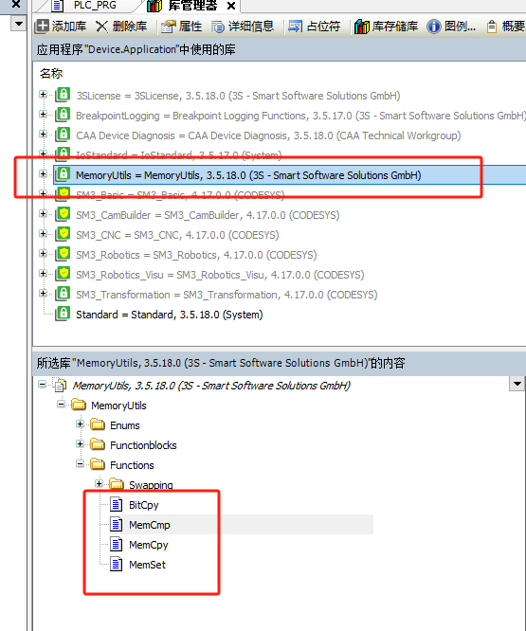The width and height of the screenshot is (526, 631).
Task: Click the Swapping folder icon
Action: click(117, 484)
